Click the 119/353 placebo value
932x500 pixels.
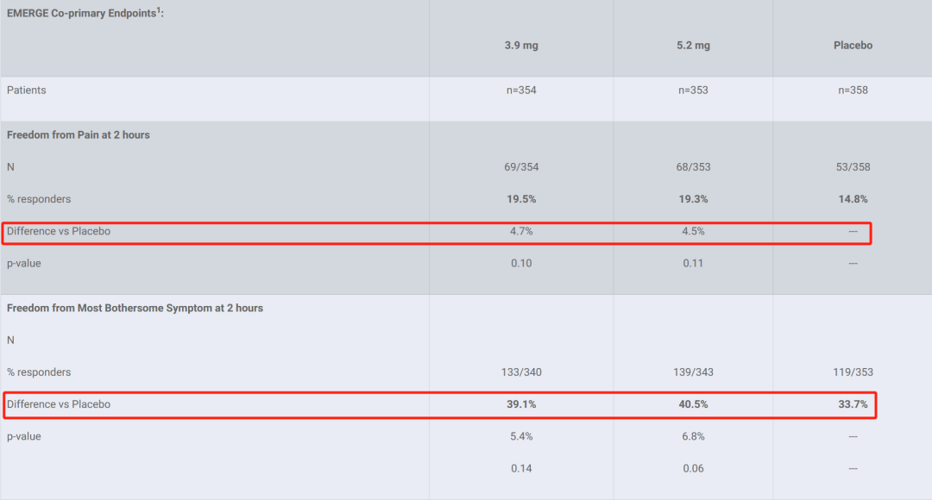pyautogui.click(x=853, y=372)
